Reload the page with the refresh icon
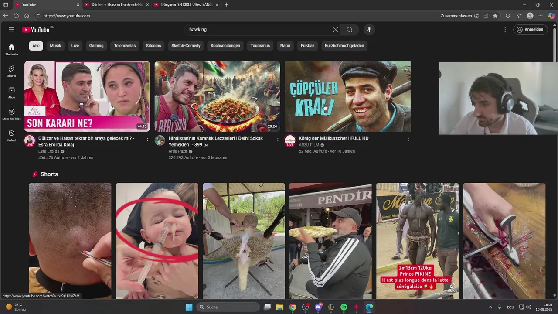Viewport: 558px width, 314px height. point(16,16)
